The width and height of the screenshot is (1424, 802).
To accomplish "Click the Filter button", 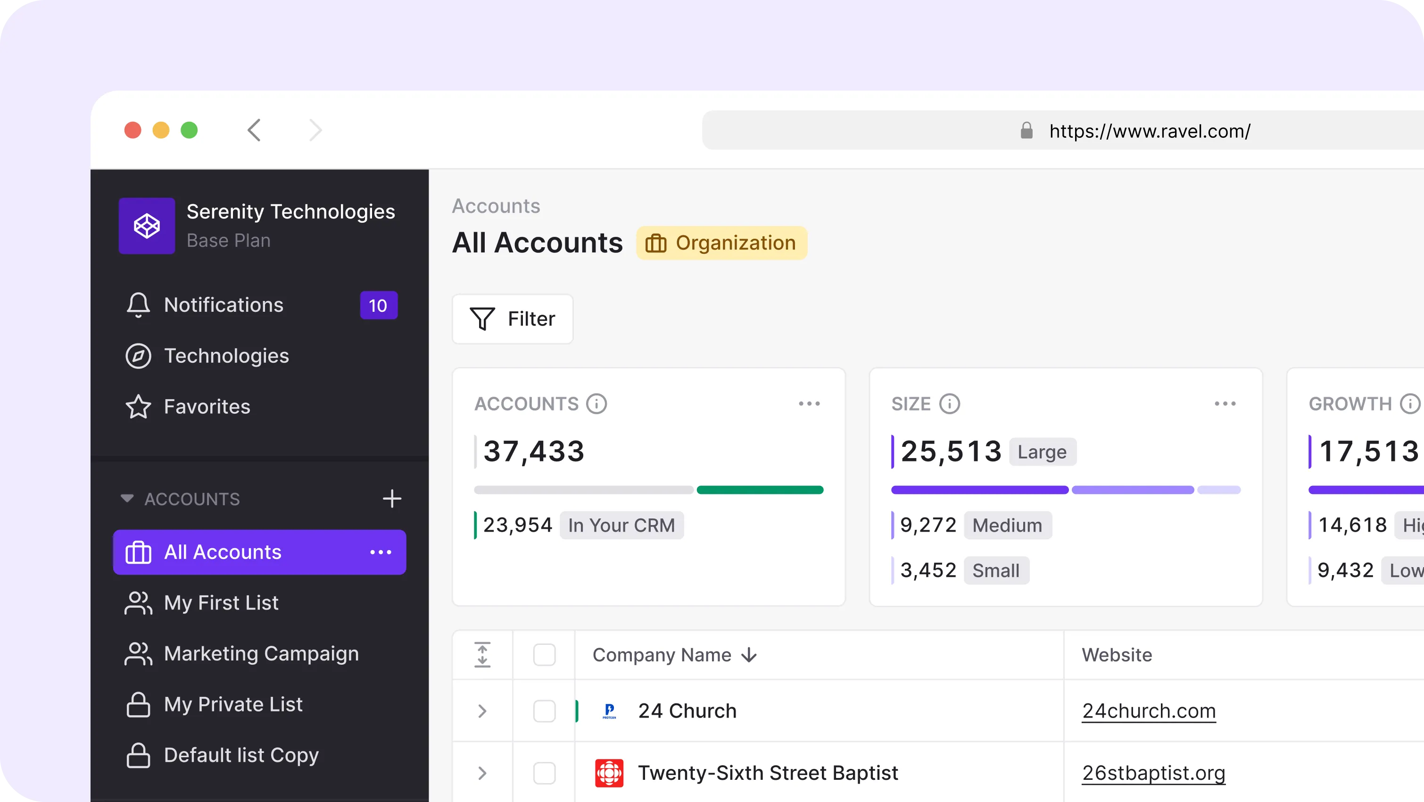I will click(x=513, y=318).
